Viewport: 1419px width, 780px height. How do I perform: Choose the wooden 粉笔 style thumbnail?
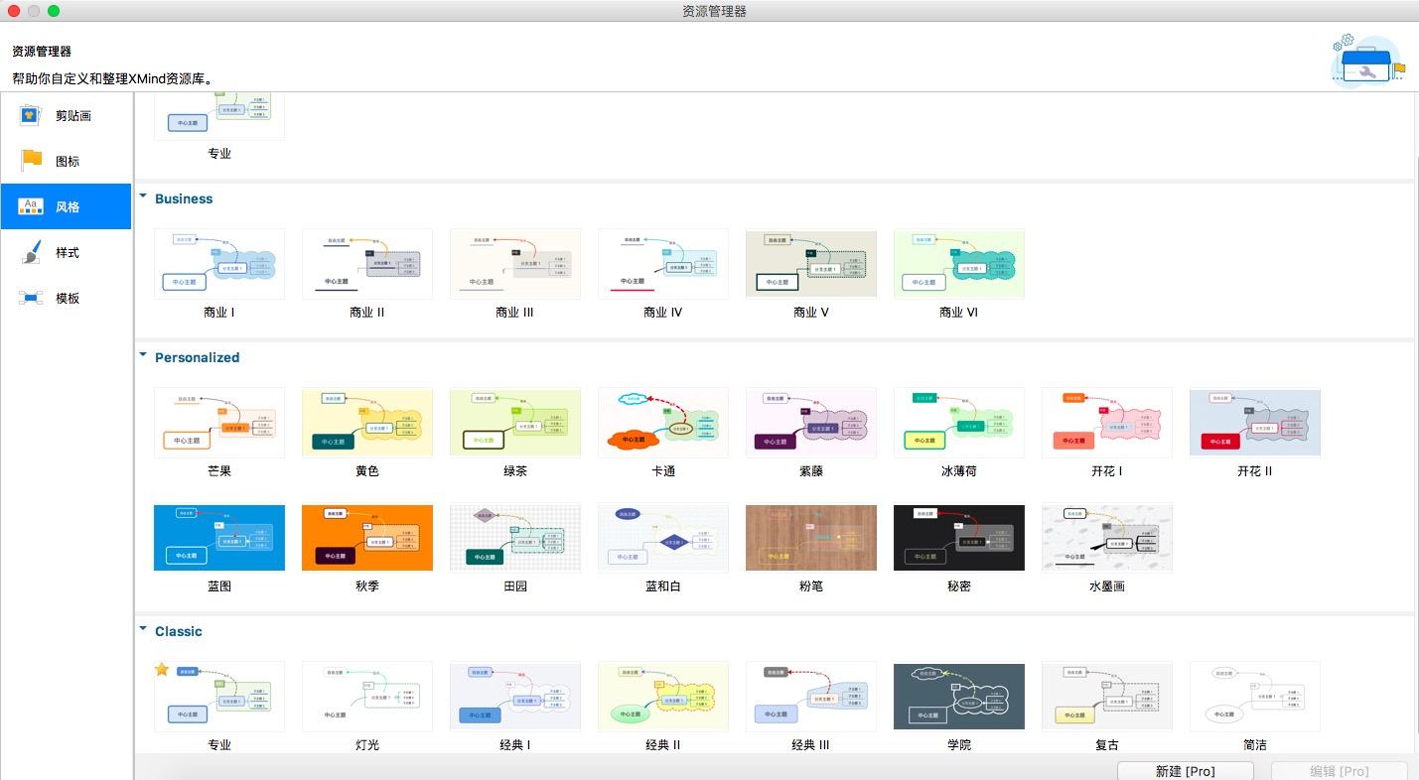[x=811, y=538]
